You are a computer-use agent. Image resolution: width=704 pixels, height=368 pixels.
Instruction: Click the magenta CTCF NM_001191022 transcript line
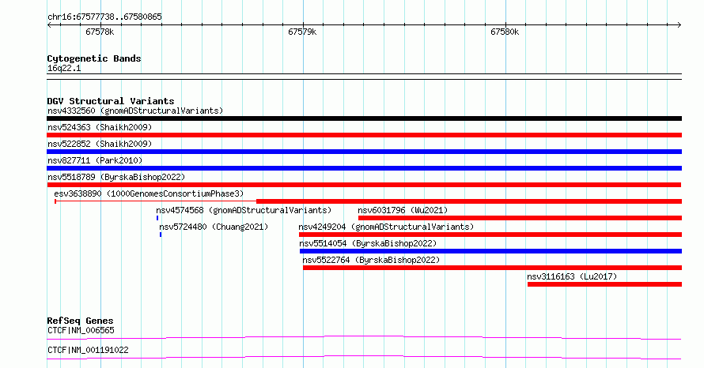pos(364,357)
